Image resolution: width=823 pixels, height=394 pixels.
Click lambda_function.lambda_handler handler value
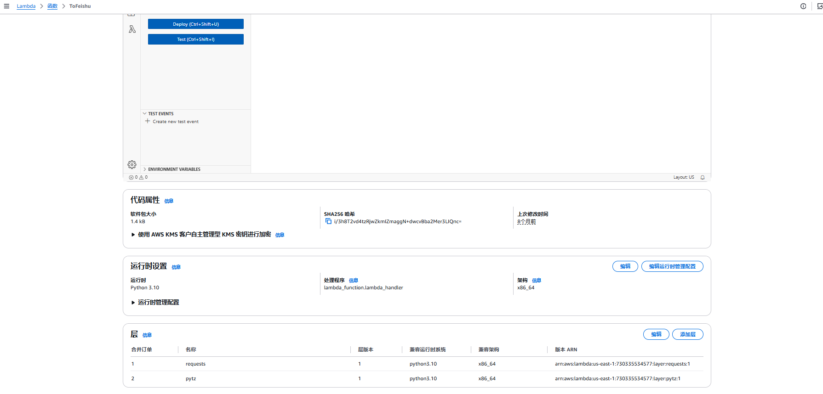tap(363, 287)
